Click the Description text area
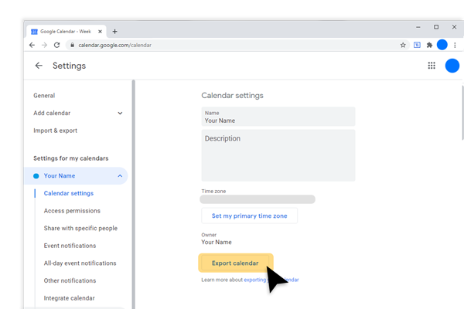 pyautogui.click(x=278, y=155)
